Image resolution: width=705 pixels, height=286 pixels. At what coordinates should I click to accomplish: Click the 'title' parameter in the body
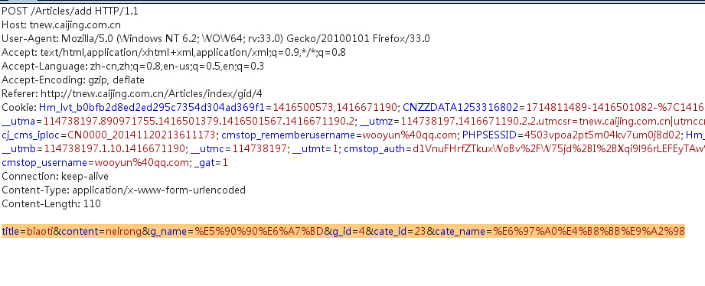click(x=11, y=231)
